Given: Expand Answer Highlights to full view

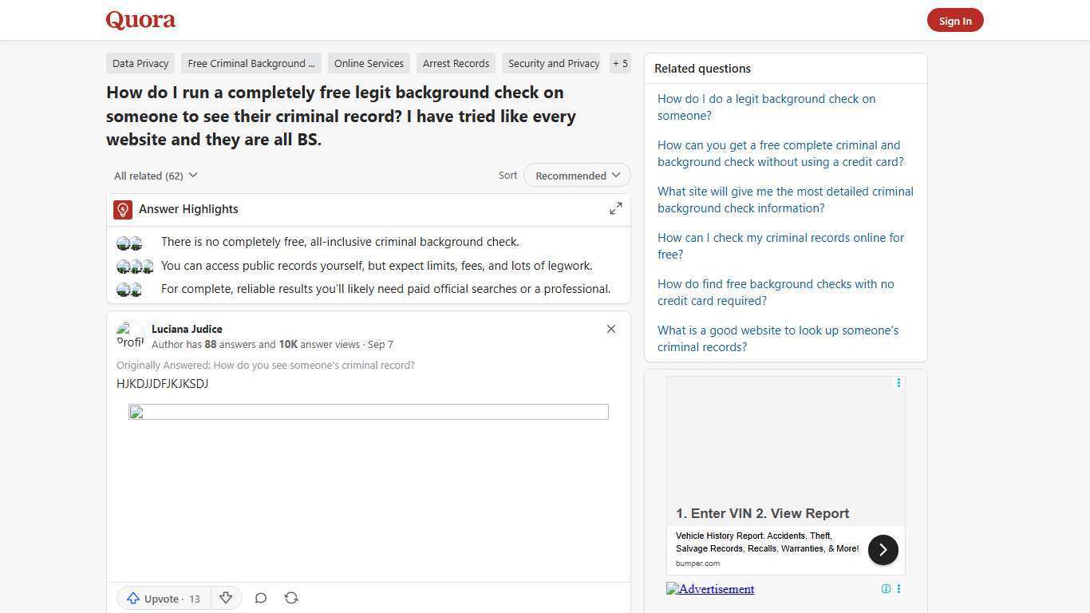Looking at the screenshot, I should (x=615, y=208).
